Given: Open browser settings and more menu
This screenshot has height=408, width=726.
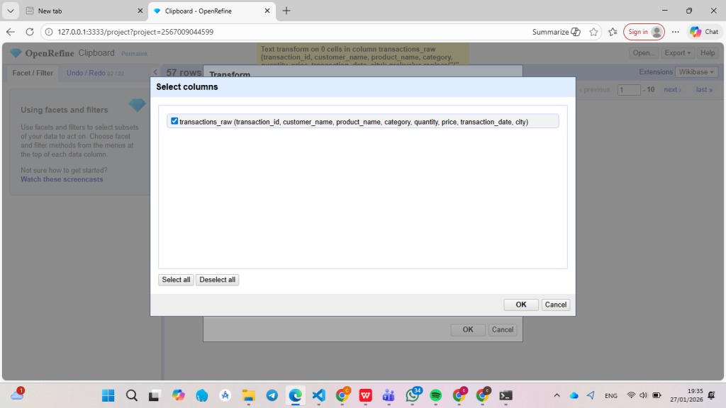Looking at the screenshot, I should (x=675, y=32).
